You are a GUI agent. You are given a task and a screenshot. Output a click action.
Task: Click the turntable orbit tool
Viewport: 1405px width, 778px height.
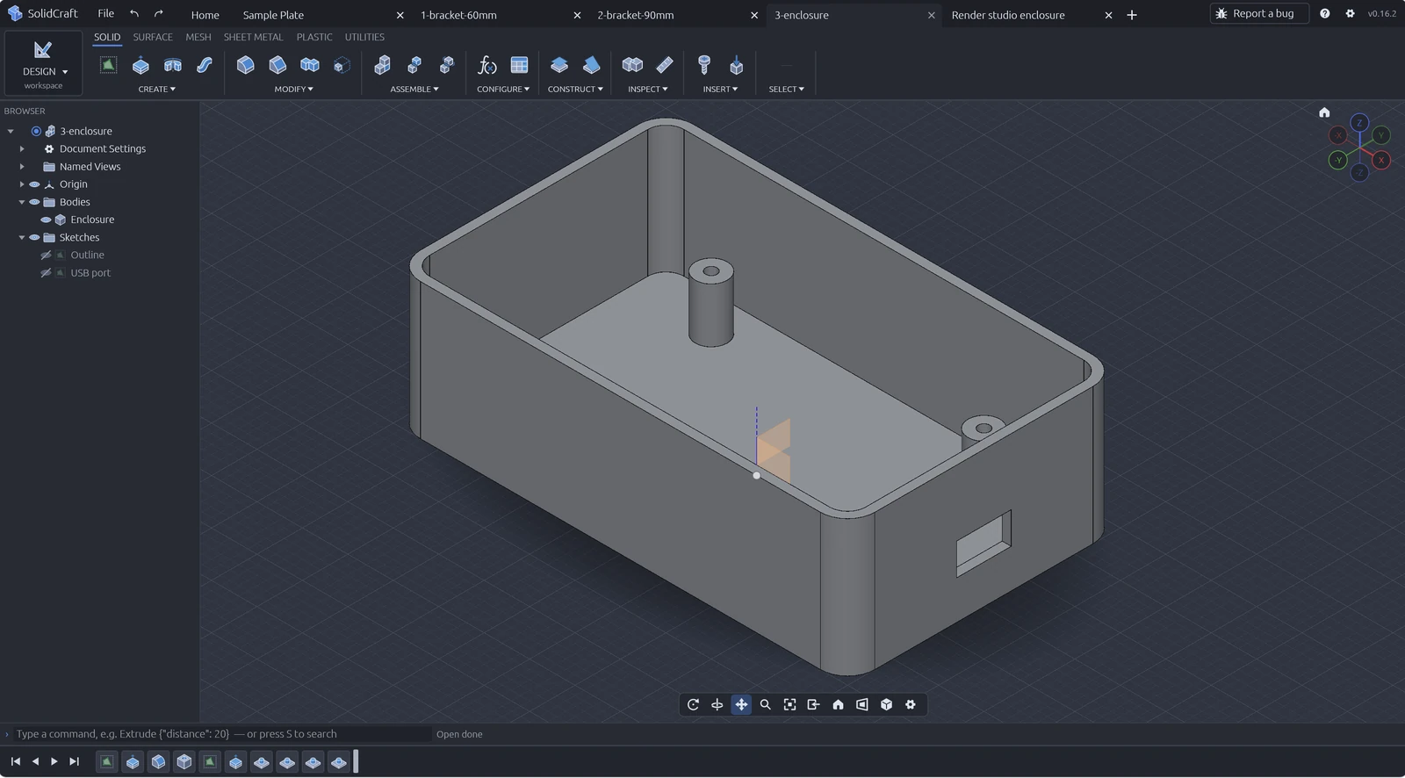coord(717,704)
